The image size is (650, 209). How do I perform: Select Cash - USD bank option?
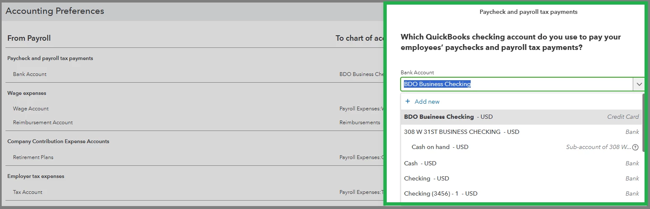(522, 163)
